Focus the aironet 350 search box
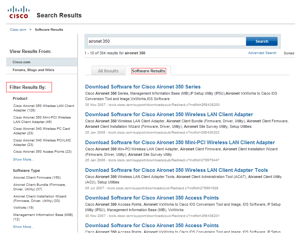The width and height of the screenshot is (295, 233). 166,41
